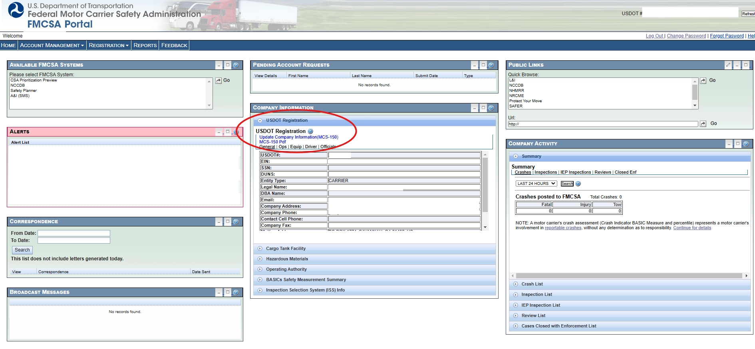Maximize the Broadcast Messages panel
Screen dimensions: 755x349
click(x=227, y=292)
